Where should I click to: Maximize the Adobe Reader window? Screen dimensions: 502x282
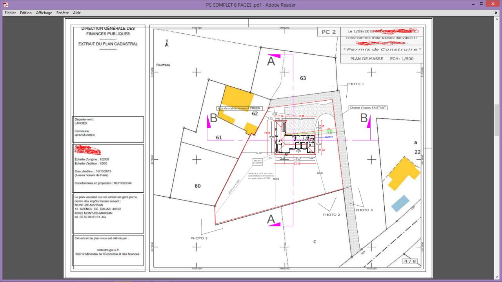point(482,4)
